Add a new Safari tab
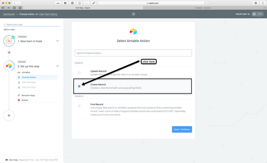The height and width of the screenshot is (163, 267). [265, 8]
